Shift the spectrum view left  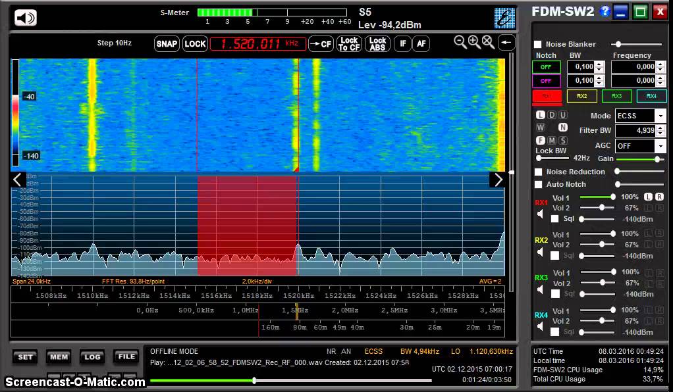pos(18,180)
